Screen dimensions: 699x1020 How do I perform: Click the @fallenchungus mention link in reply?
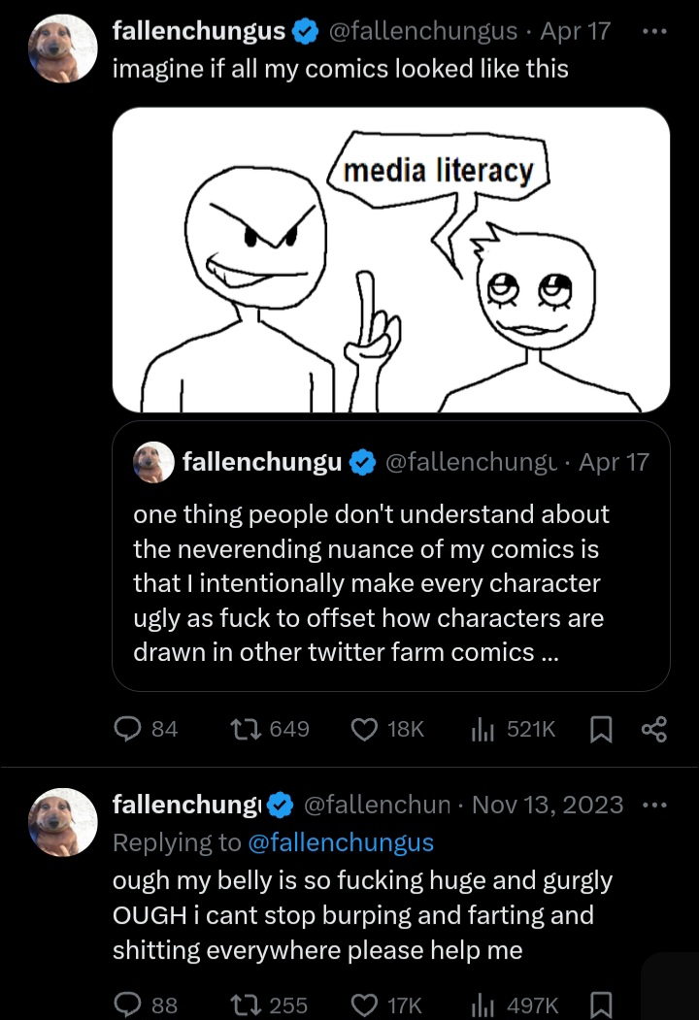(x=341, y=842)
